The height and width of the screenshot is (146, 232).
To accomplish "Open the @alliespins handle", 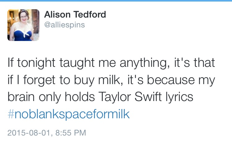I will [65, 25].
